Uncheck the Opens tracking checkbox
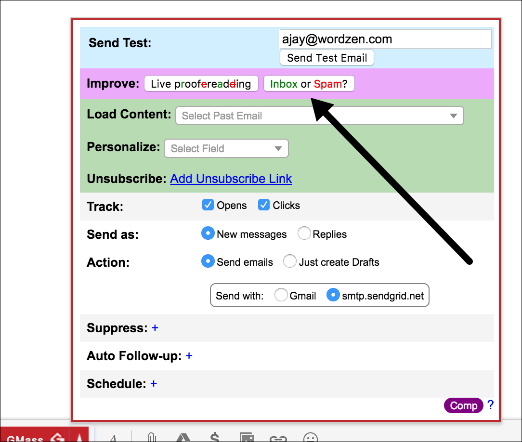522x442 pixels. click(x=208, y=205)
